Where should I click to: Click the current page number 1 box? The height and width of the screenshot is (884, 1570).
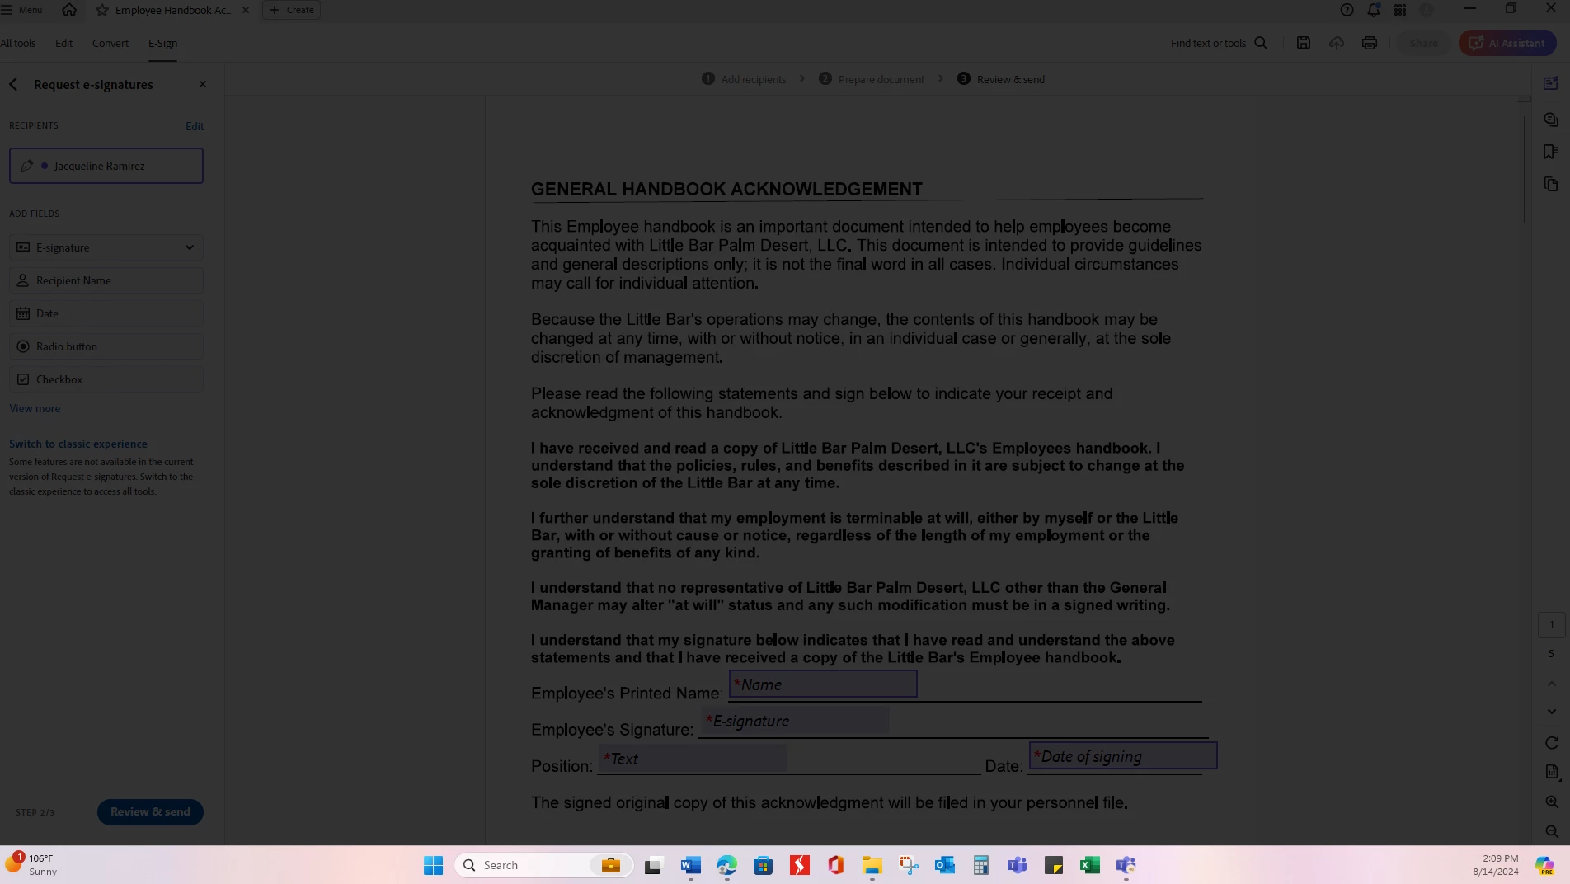1551,625
